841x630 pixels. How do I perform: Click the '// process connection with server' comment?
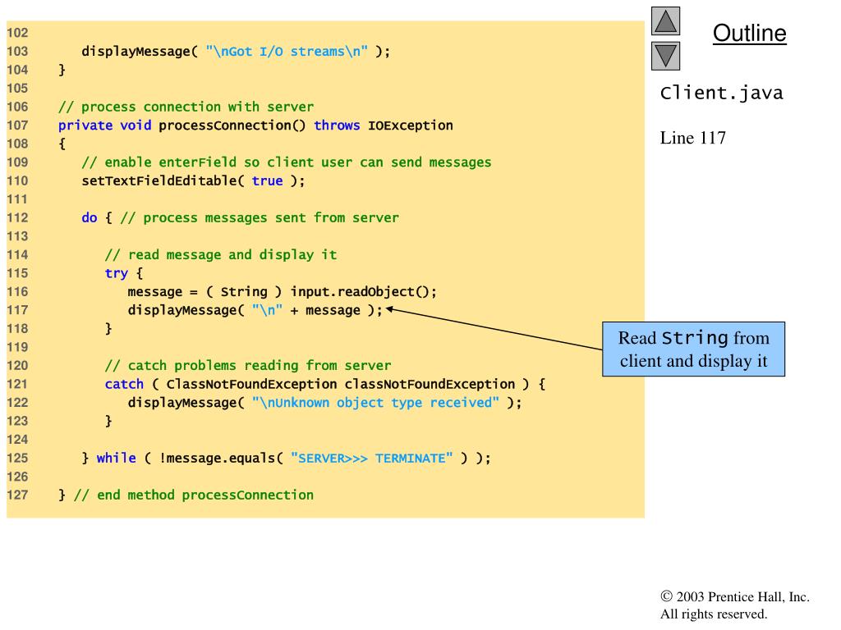point(186,107)
